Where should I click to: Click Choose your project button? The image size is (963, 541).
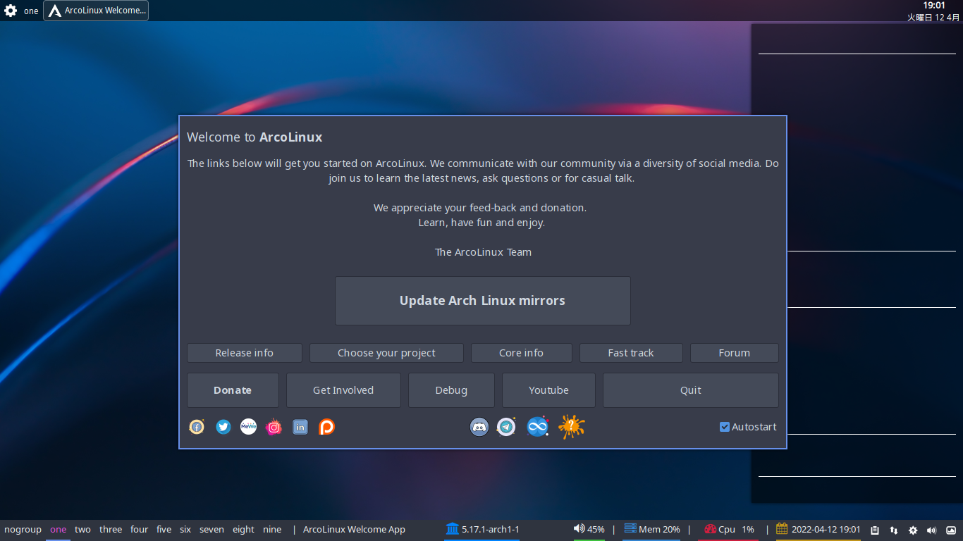(386, 353)
